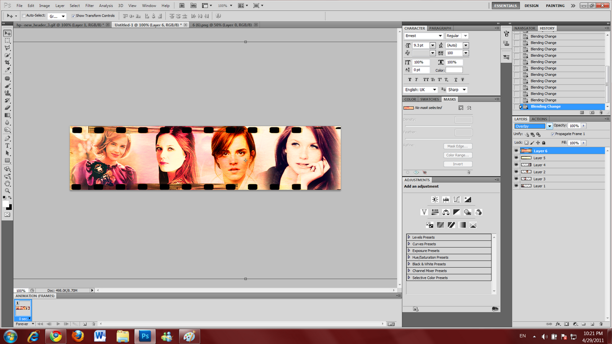612x344 pixels.
Task: Open the Image menu
Action: coord(44,6)
